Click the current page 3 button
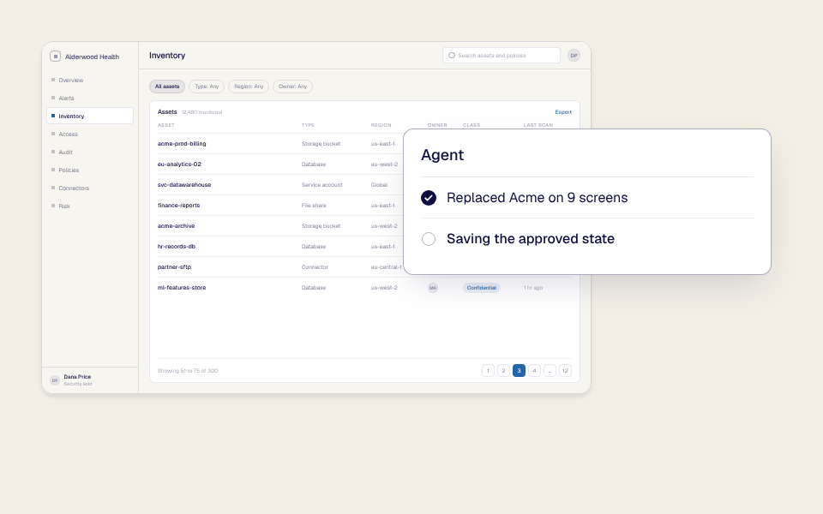823x514 pixels. pos(520,371)
